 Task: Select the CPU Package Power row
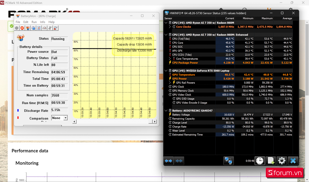coord(231,63)
